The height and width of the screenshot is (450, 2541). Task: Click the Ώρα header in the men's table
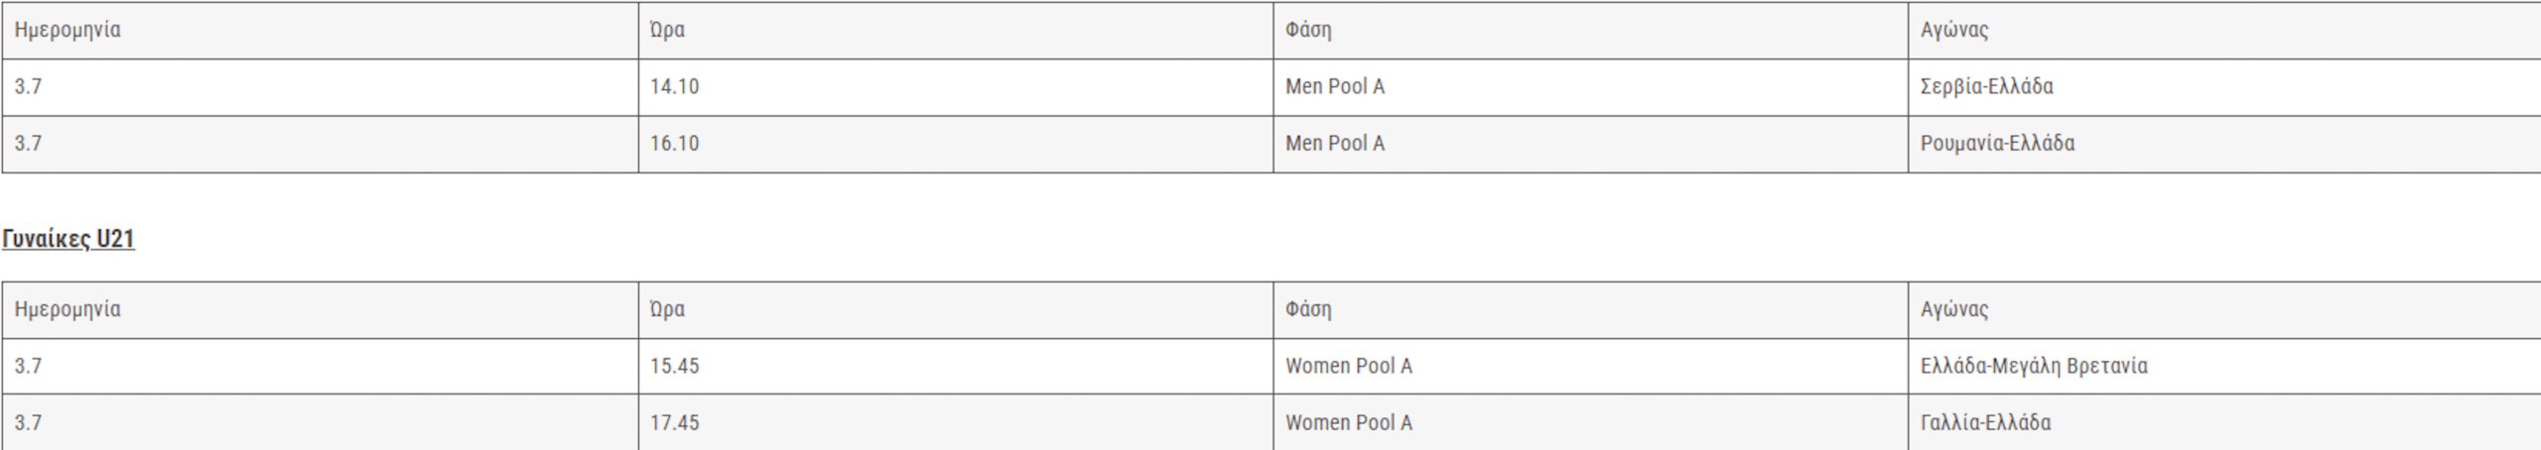click(956, 31)
